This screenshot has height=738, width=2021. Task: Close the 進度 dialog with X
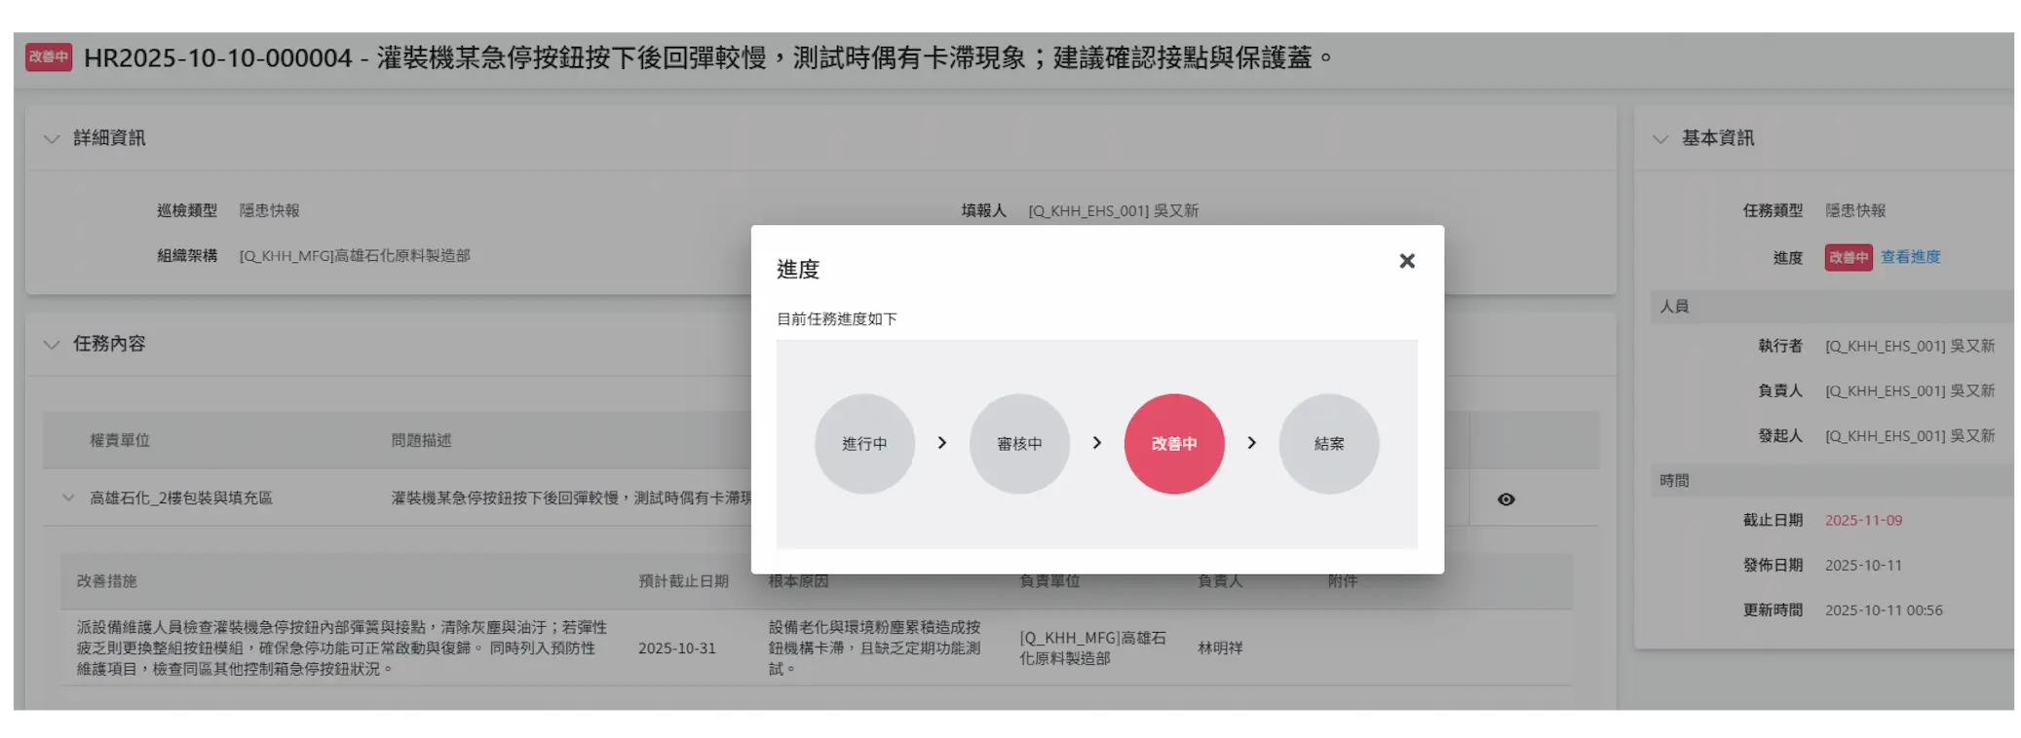pos(1406,261)
